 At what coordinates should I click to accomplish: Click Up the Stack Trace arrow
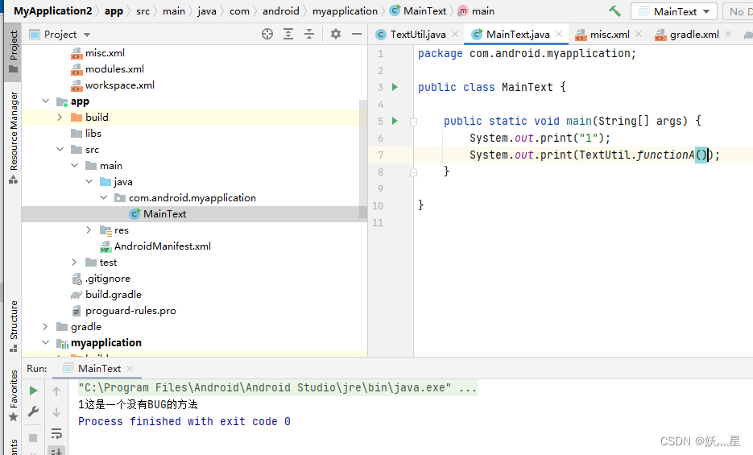tap(56, 391)
